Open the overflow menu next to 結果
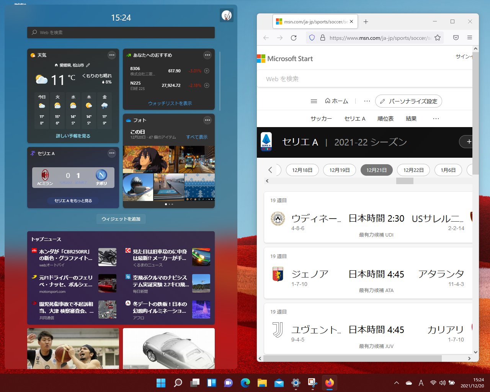 click(436, 119)
